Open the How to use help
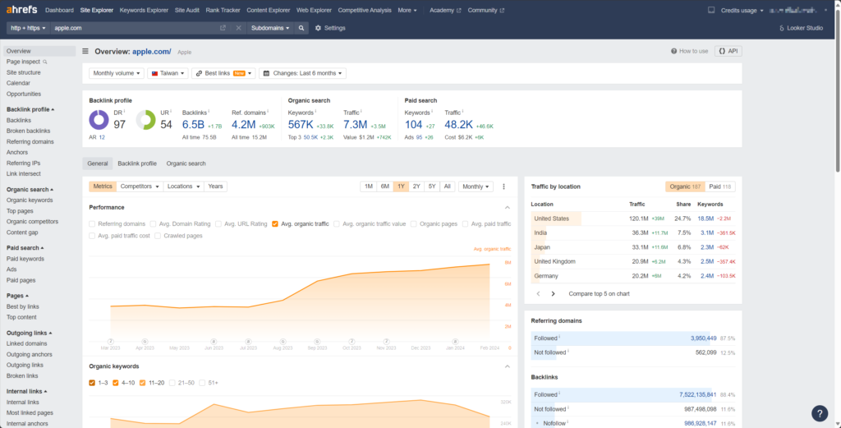 click(689, 51)
